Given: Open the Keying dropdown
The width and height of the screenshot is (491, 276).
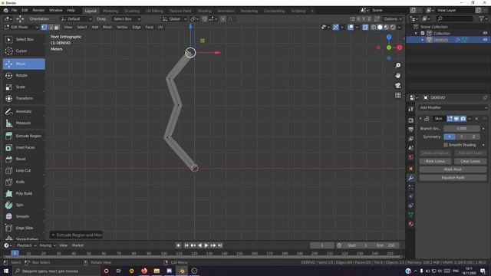Looking at the screenshot, I should click(48, 245).
